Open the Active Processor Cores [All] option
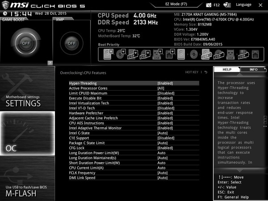This screenshot has height=201, width=268. (134, 88)
